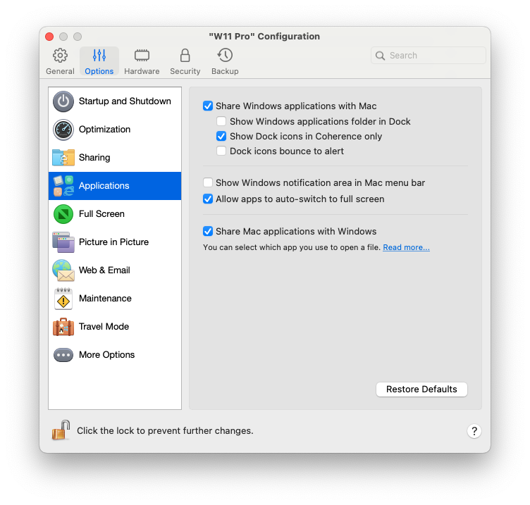Image resolution: width=530 pixels, height=505 pixels.
Task: Open the Backup clock icon
Action: tap(225, 56)
